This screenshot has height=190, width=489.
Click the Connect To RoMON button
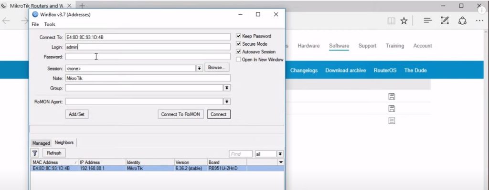tap(181, 114)
